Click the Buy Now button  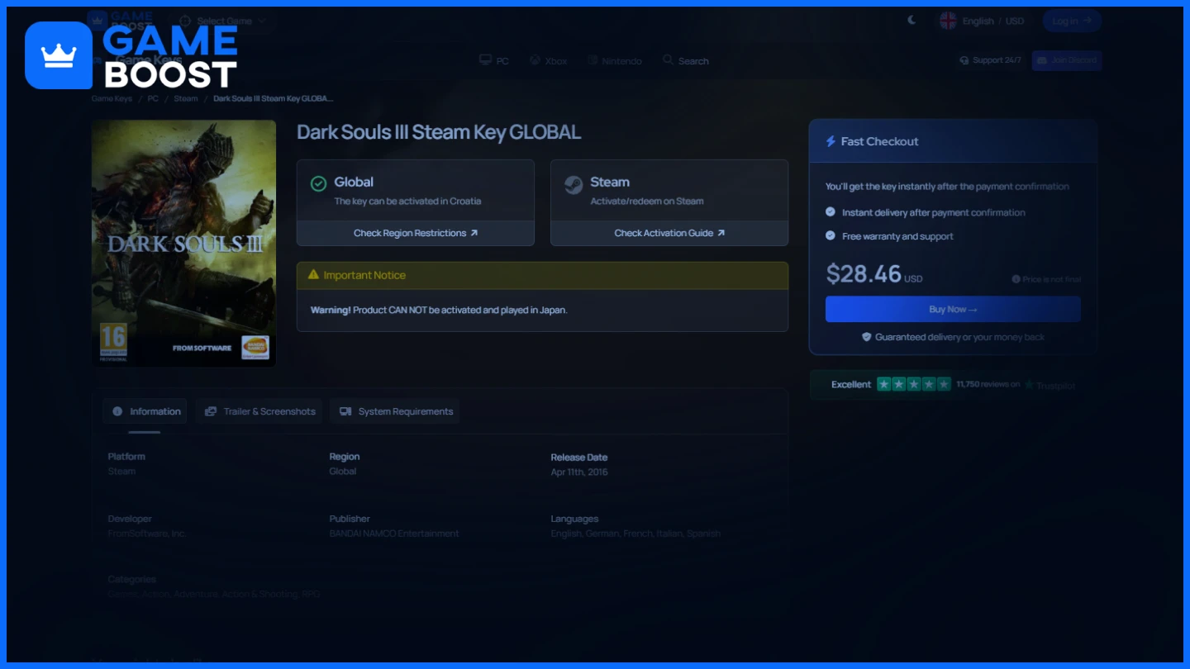tap(953, 309)
